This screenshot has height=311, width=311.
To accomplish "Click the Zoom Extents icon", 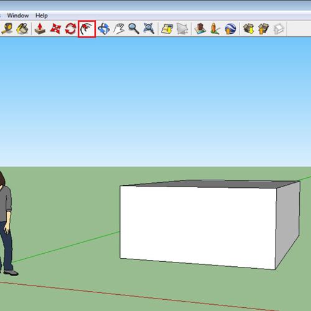I will (x=149, y=29).
